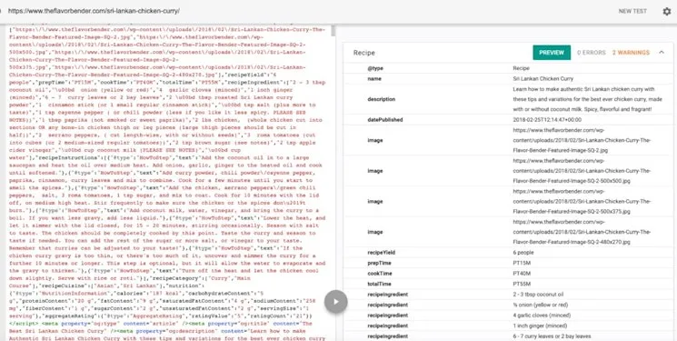Run test with the round play button
The height and width of the screenshot is (341, 677).
click(336, 302)
